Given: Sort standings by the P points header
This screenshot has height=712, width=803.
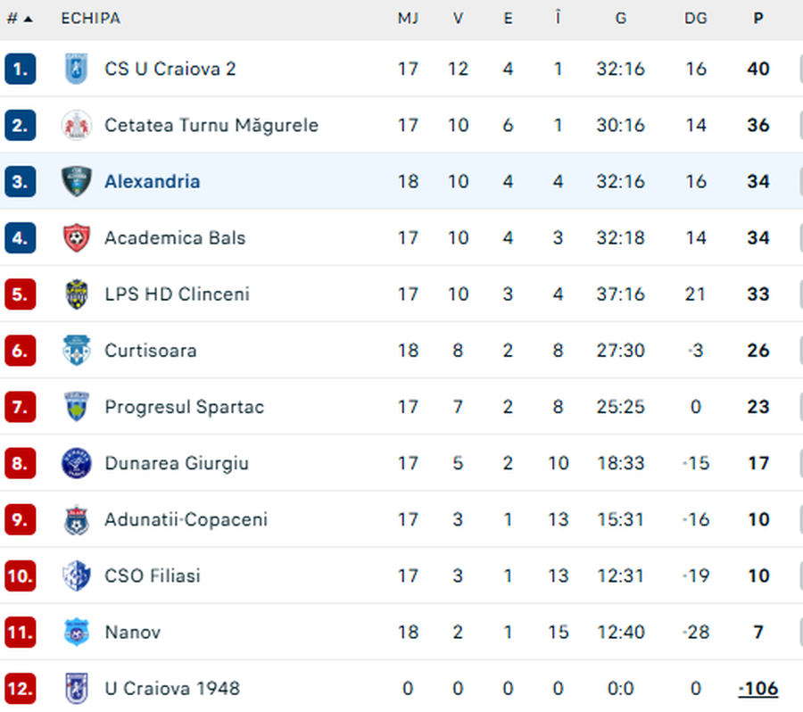Looking at the screenshot, I should (758, 19).
